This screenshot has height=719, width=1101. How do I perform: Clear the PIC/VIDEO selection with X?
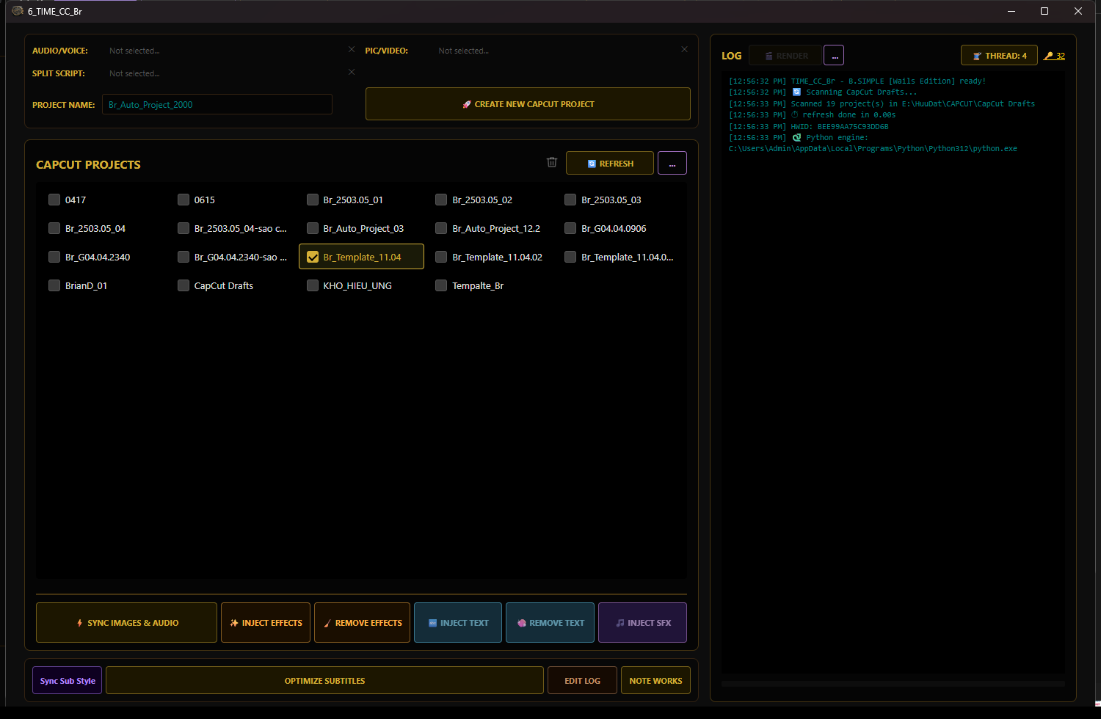click(684, 49)
